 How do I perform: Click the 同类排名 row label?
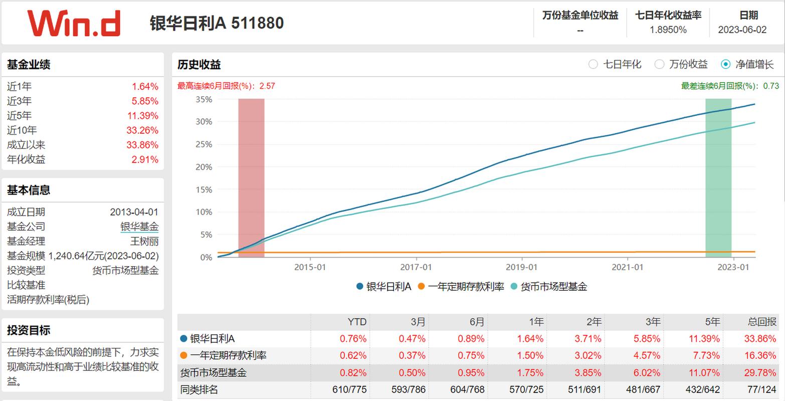[x=199, y=389]
